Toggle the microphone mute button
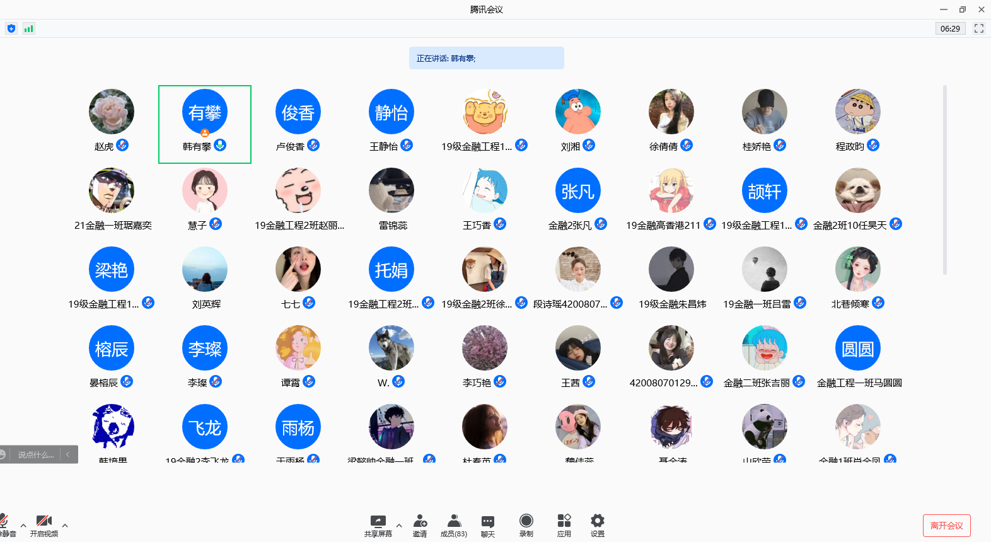This screenshot has height=542, width=991. (x=5, y=524)
